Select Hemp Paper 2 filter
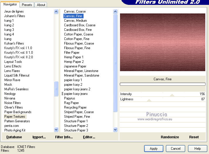Screen dimensions: 209x154 click(x=74, y=62)
